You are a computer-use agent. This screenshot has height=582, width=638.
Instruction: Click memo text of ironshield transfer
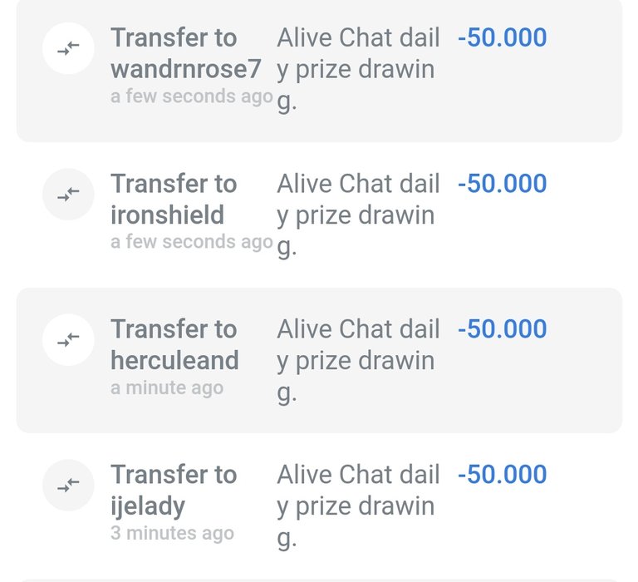[358, 216]
